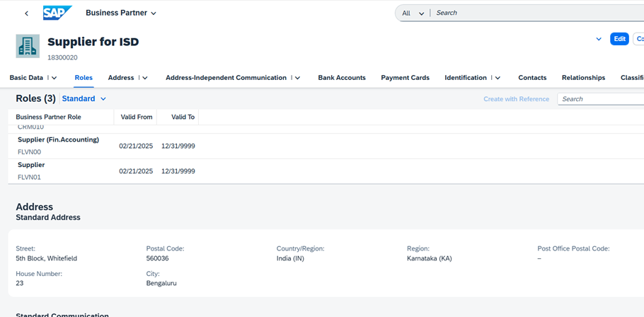
Task: Expand header chevron next to Edit
Action: 599,39
